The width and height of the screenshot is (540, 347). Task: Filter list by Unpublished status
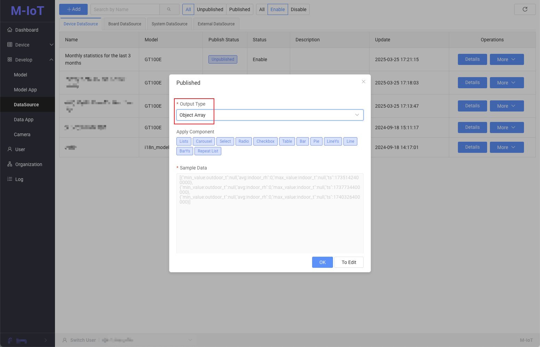[x=210, y=9]
